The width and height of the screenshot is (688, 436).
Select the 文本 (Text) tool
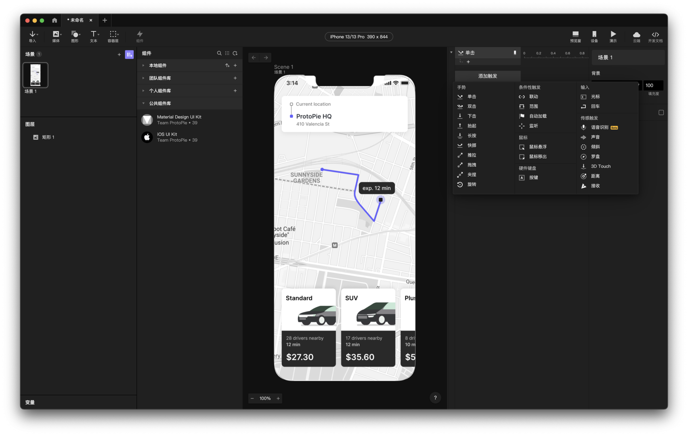[94, 36]
